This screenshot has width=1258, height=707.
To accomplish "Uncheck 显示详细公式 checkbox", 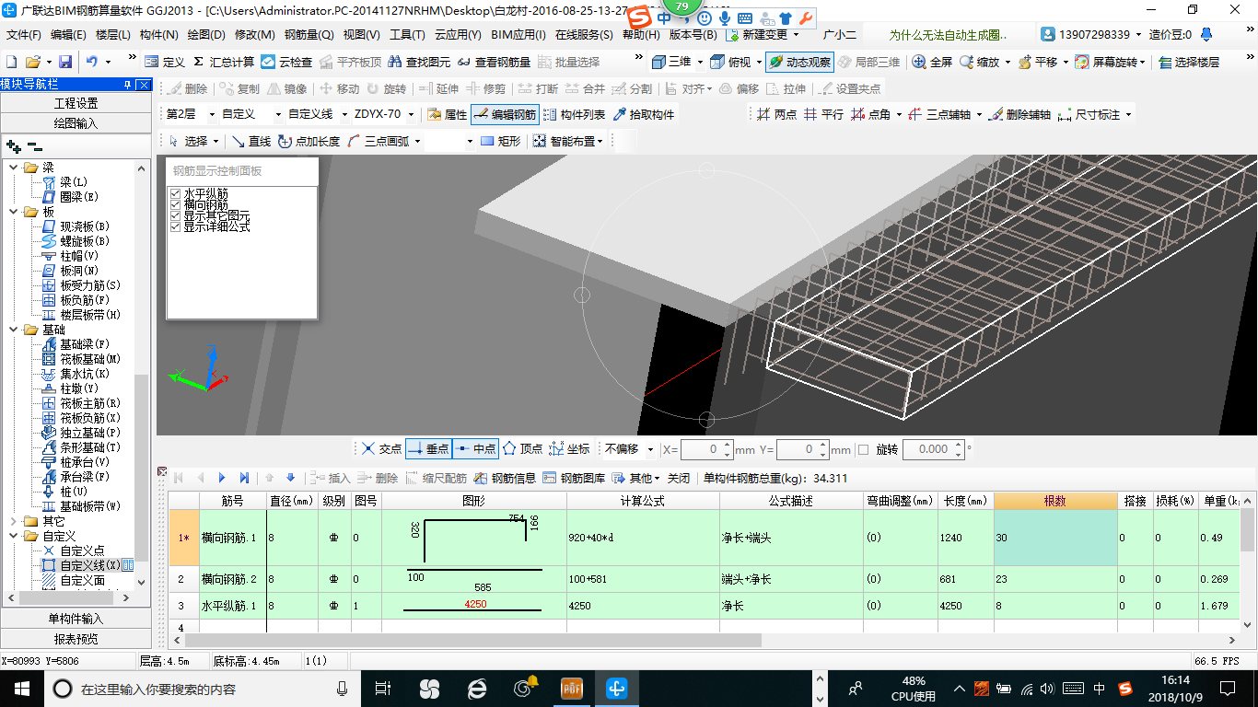I will [175, 226].
